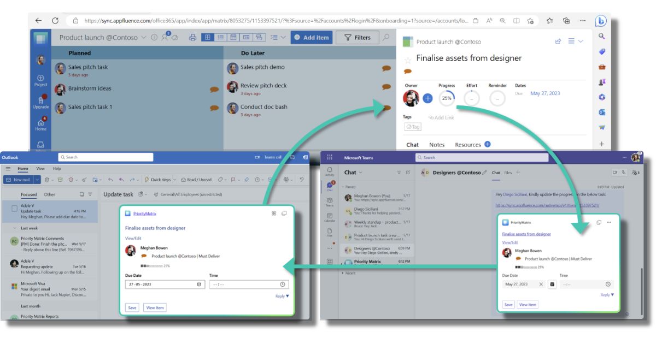
Task: Switch to the list view toggle
Action: (220, 38)
